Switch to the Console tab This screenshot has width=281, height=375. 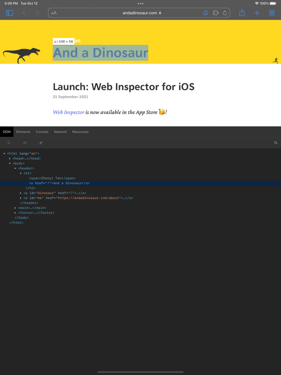click(x=42, y=132)
